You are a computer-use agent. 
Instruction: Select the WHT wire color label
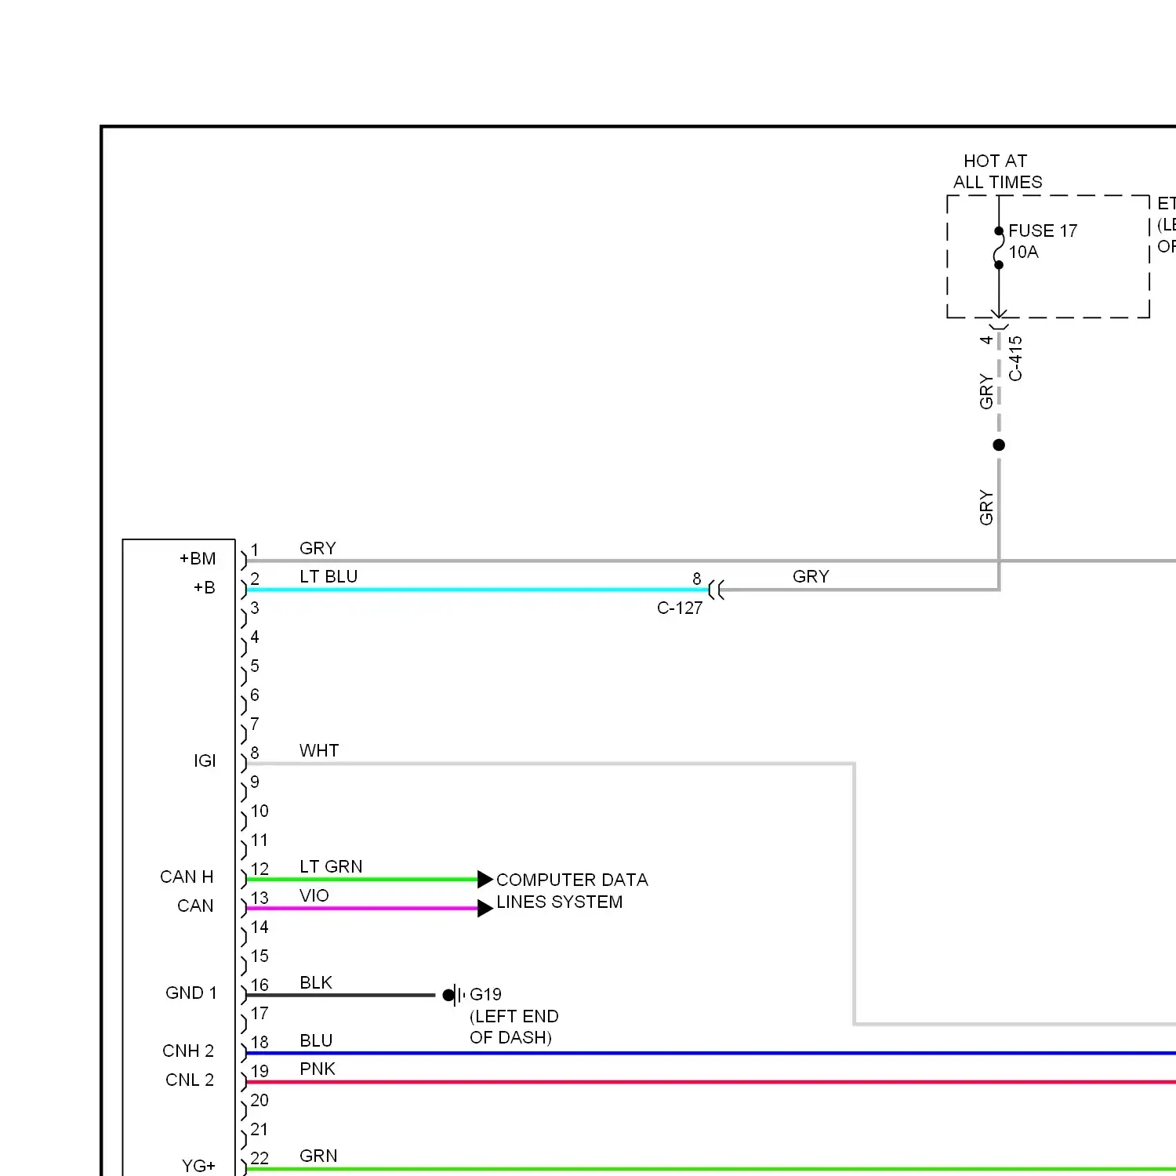pos(319,750)
